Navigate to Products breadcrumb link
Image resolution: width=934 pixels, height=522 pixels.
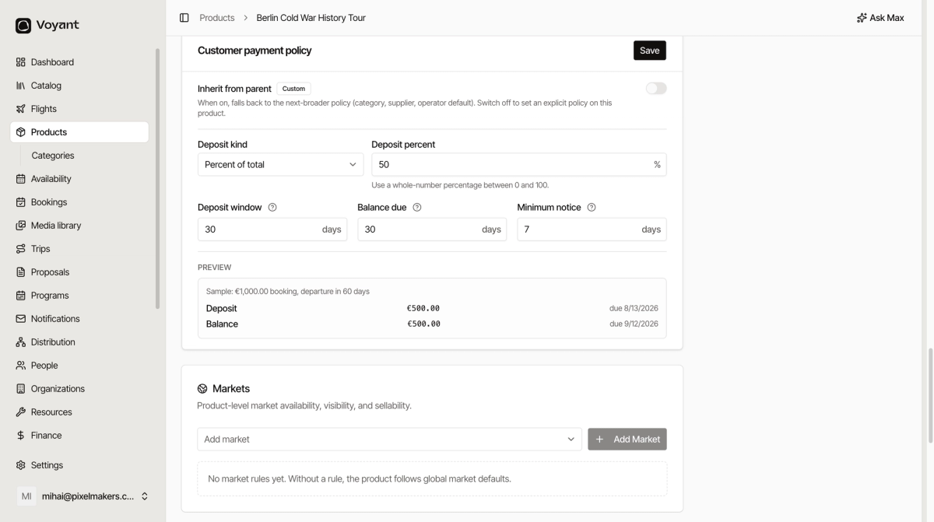pos(217,18)
